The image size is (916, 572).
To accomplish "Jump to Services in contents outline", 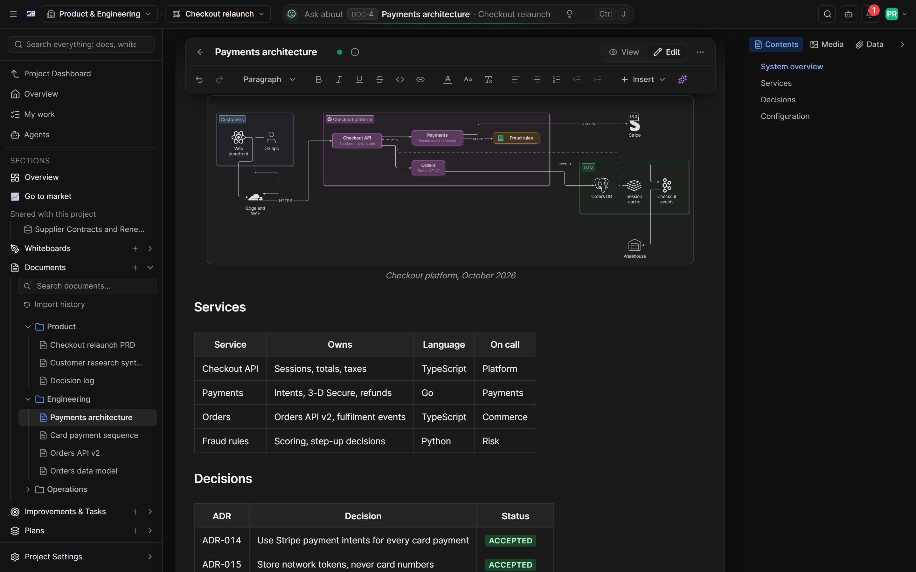I will pos(776,83).
